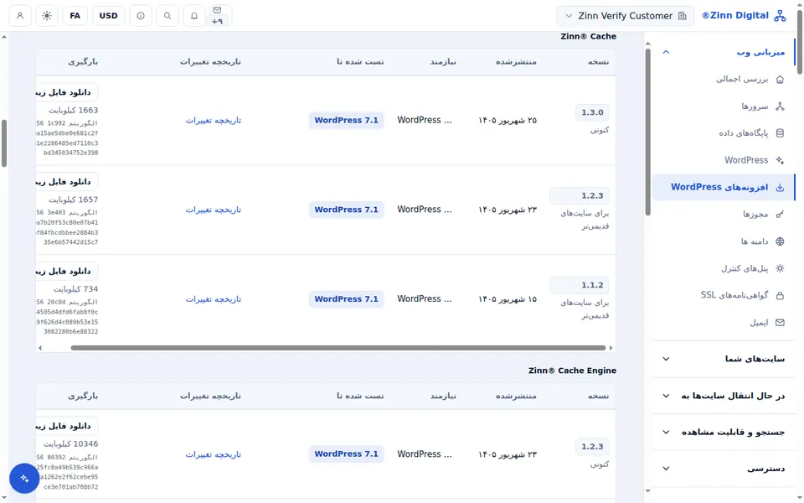Click database icon next to پایگاه‌های داده
804x503 pixels.
(780, 133)
